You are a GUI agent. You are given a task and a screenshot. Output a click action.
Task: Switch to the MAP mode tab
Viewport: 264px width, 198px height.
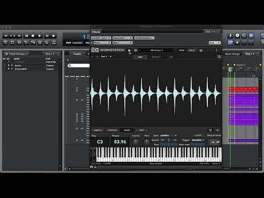[x=141, y=130]
